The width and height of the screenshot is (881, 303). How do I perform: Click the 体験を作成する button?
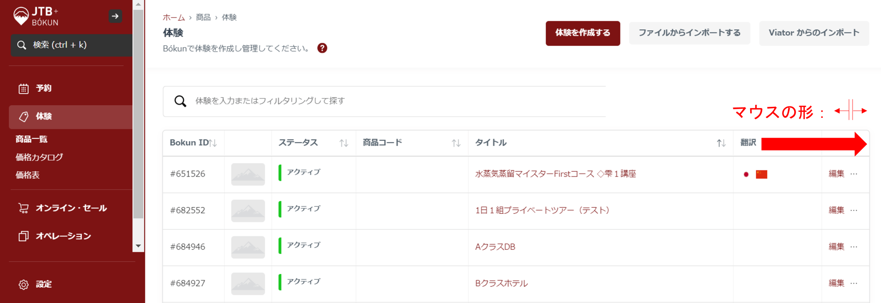point(582,33)
